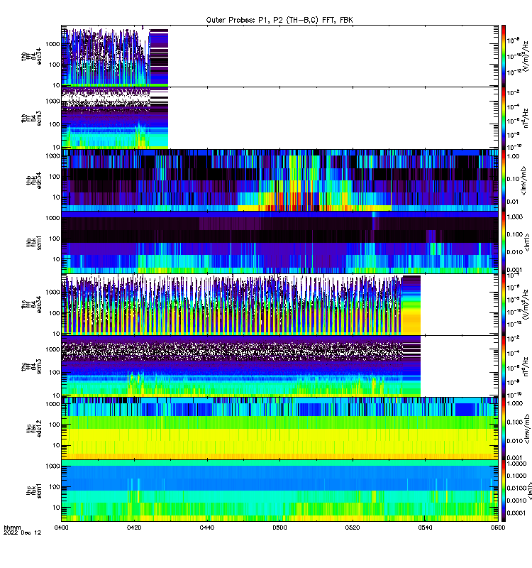Click the color bar beside thc fbk scm1 panel
The width and height of the screenshot is (532, 568).
pyautogui.click(x=504, y=491)
